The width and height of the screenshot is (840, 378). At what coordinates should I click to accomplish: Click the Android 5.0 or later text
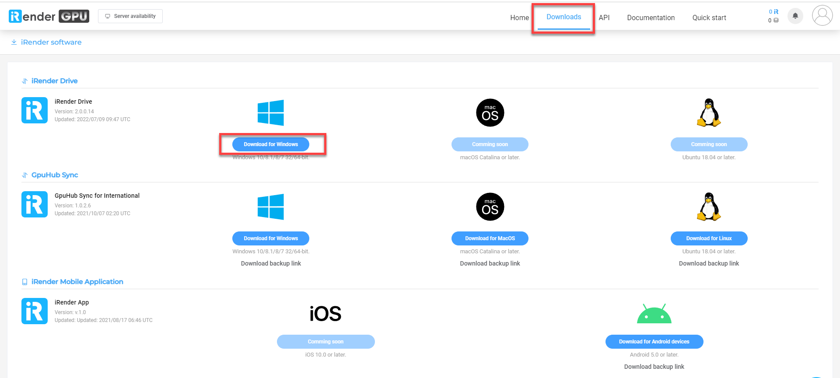pos(654,355)
